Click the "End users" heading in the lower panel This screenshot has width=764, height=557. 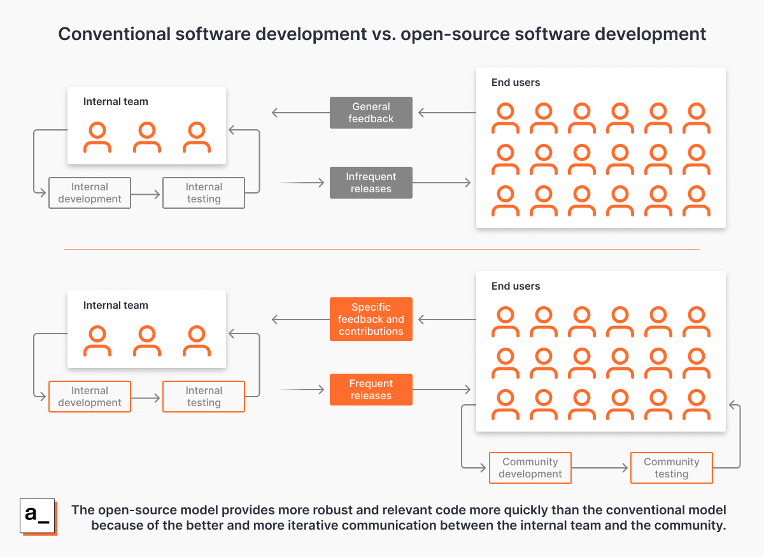pyautogui.click(x=516, y=286)
